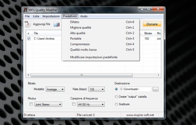Enable the Campione di frequenza checkbox
Screen dimensions: 196x125
pyautogui.click(x=74, y=104)
